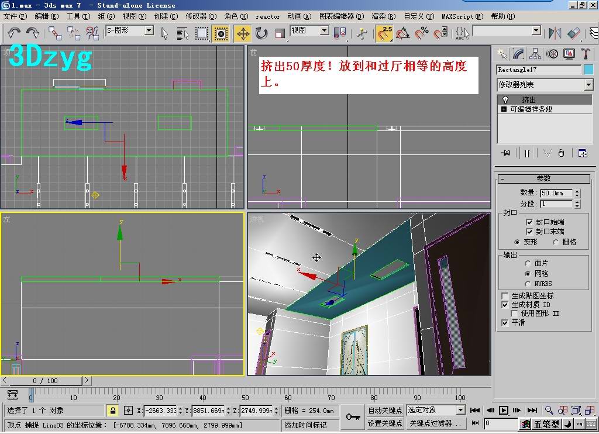Click the object color swatch beside Rectangle17

[588, 70]
